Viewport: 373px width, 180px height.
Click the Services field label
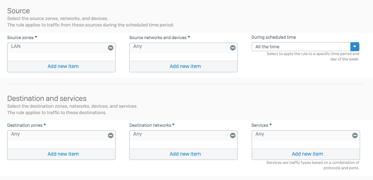click(x=261, y=125)
